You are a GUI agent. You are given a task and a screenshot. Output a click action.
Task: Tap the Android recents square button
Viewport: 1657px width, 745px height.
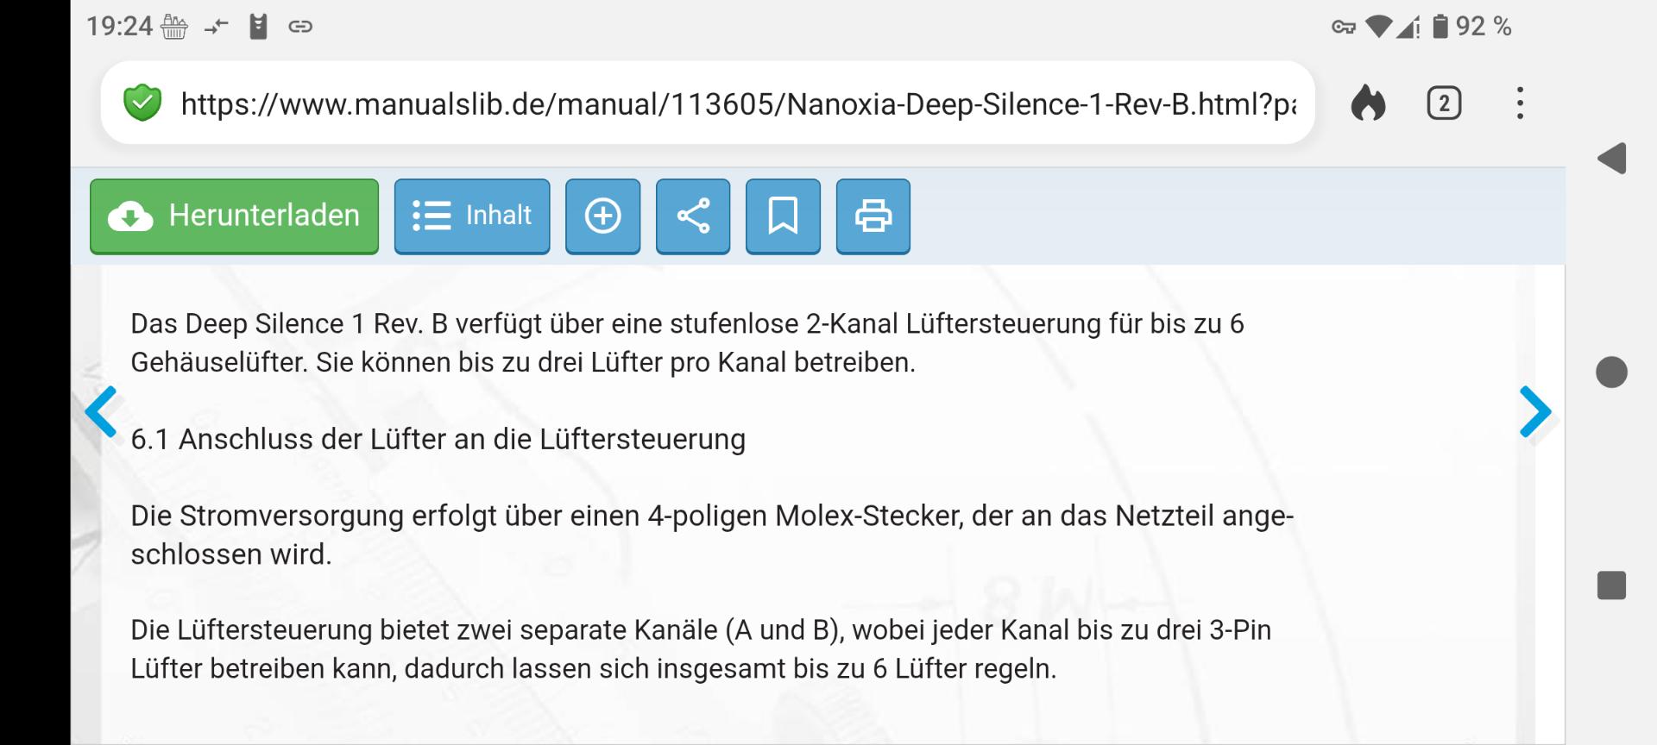1611,585
